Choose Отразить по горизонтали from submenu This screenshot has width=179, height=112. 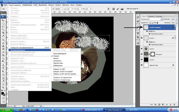(62, 77)
